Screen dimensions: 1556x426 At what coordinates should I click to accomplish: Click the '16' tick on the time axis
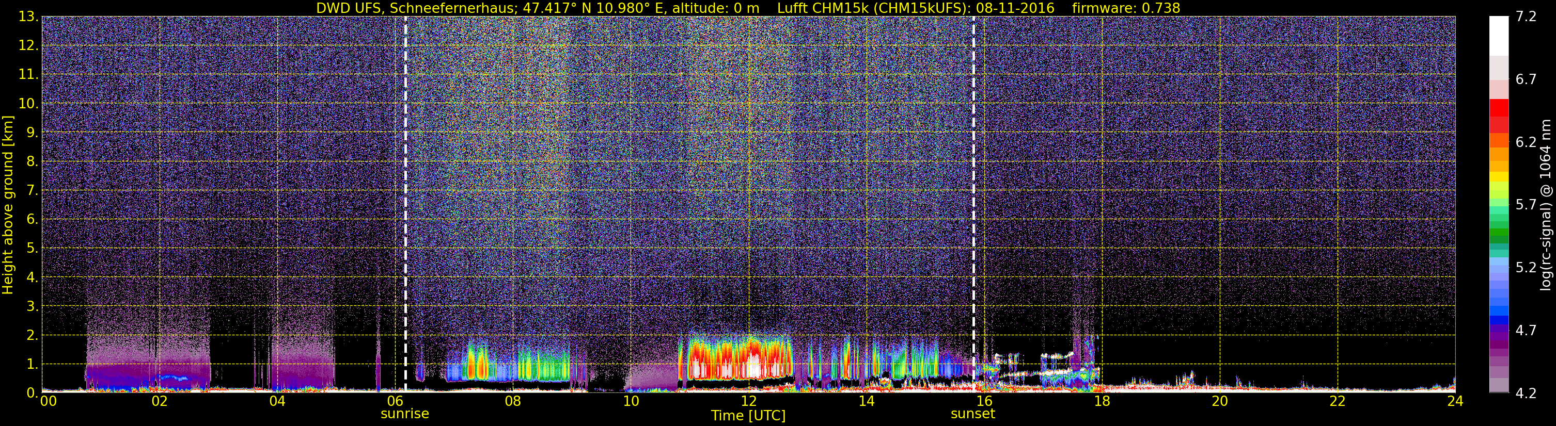click(x=984, y=401)
